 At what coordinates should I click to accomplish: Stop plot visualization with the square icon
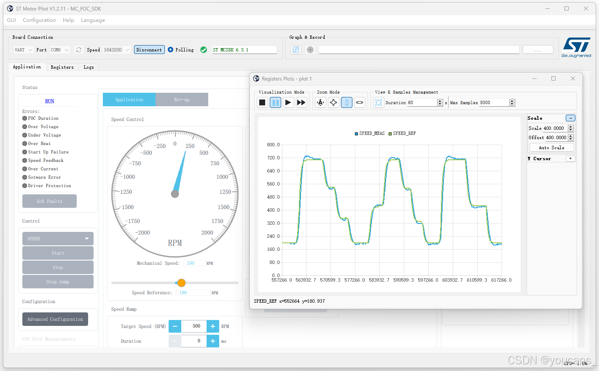[x=262, y=102]
